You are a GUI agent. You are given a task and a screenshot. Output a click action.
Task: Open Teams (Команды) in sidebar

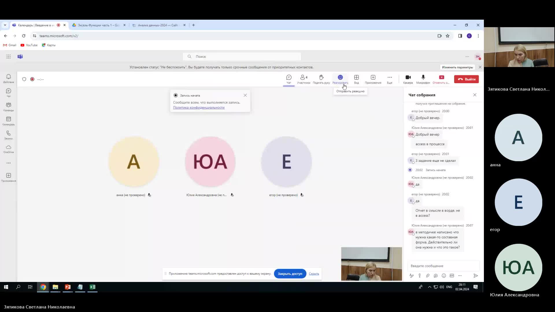point(8,107)
